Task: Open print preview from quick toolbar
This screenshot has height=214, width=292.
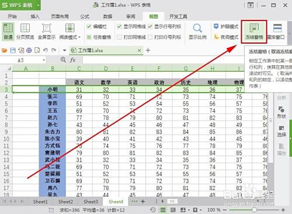Action: (x=37, y=51)
